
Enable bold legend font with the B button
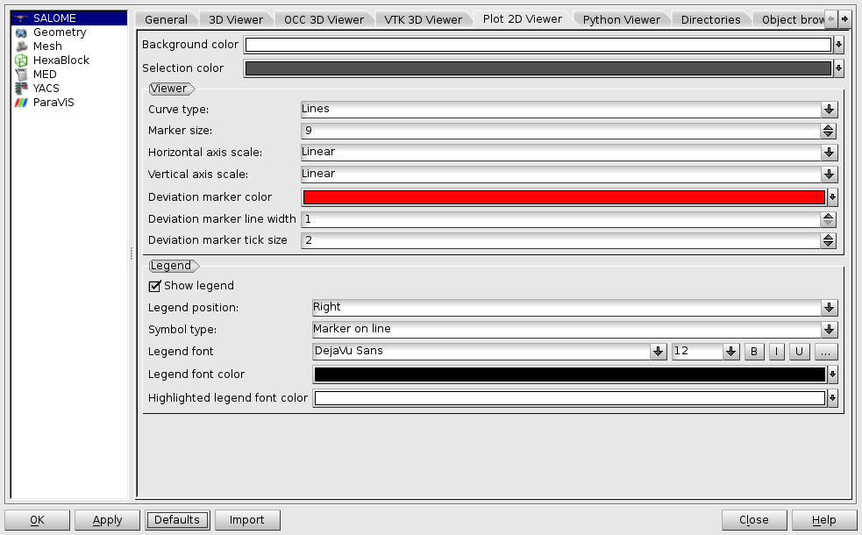754,351
